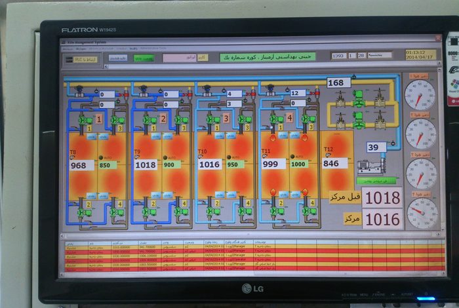Click the air pipe value 39
The height and width of the screenshot is (308, 459).
click(x=376, y=147)
